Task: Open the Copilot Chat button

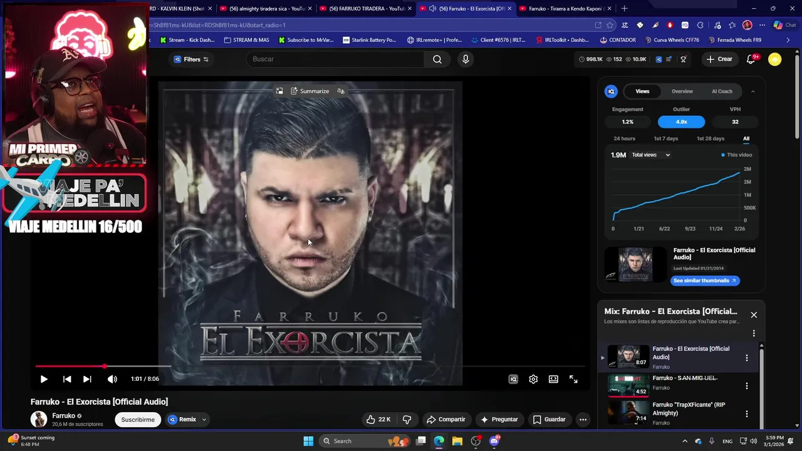Action: pos(785,25)
